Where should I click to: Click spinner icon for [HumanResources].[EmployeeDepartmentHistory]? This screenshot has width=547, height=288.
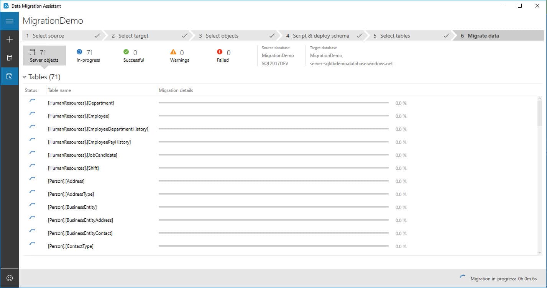pyautogui.click(x=32, y=126)
